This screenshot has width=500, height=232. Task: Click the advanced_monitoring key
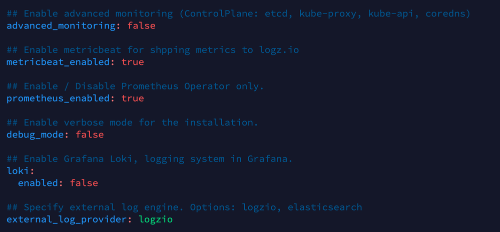61,25
